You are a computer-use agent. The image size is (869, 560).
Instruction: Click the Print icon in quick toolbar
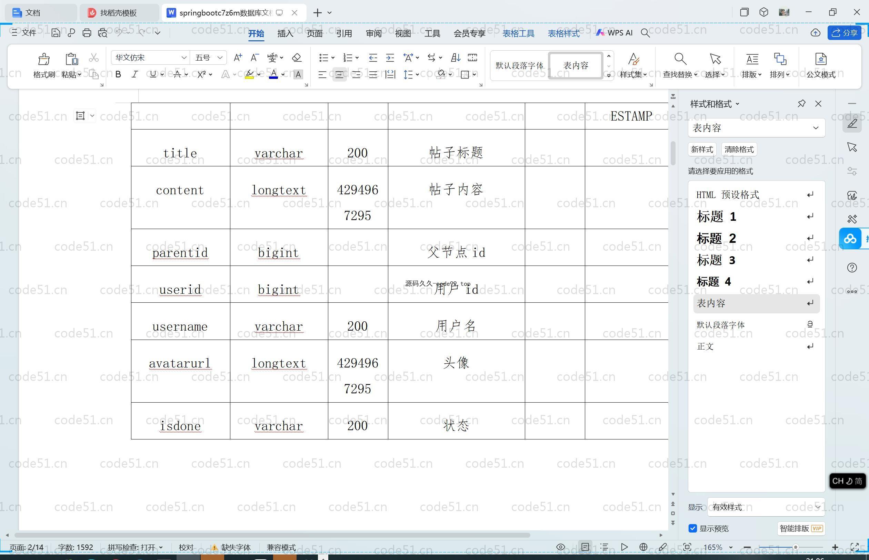pyautogui.click(x=87, y=33)
